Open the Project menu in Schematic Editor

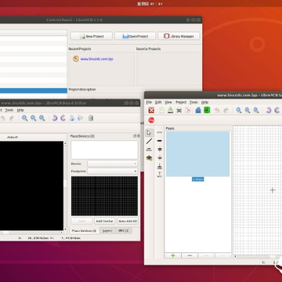181,102
